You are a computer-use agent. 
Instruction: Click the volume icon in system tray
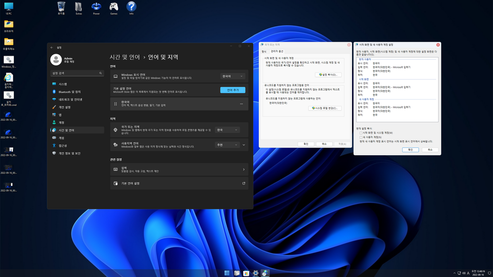(x=464, y=273)
